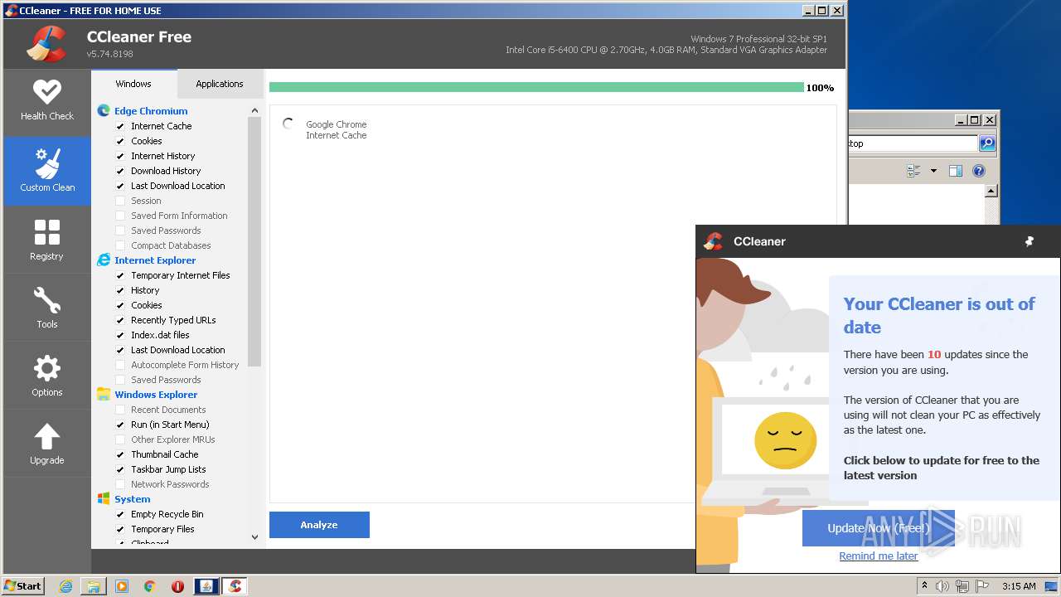Open Internet Explorer from the taskbar
1061x597 pixels.
tap(66, 586)
